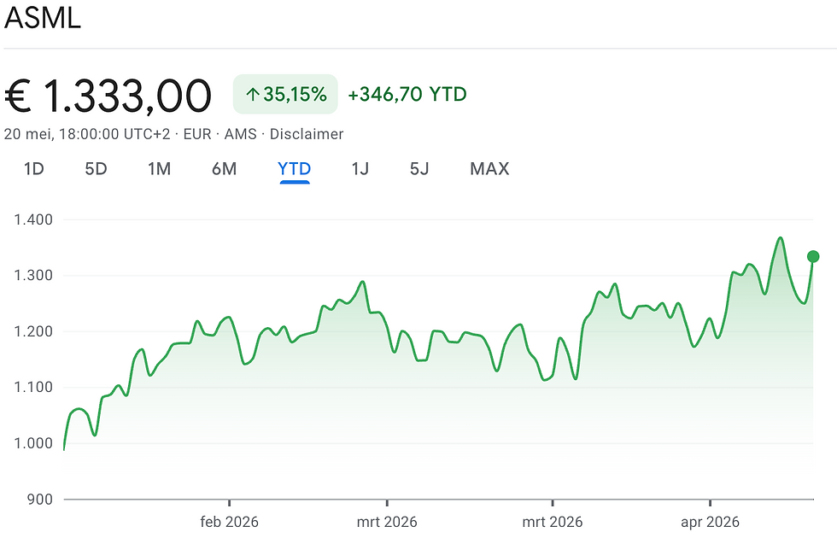Click the upward arrow in percentage badge
This screenshot has width=837, height=538.
point(253,95)
